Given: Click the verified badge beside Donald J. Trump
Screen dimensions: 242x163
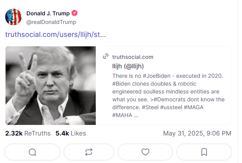Looking at the screenshot, I should pos(74,13).
